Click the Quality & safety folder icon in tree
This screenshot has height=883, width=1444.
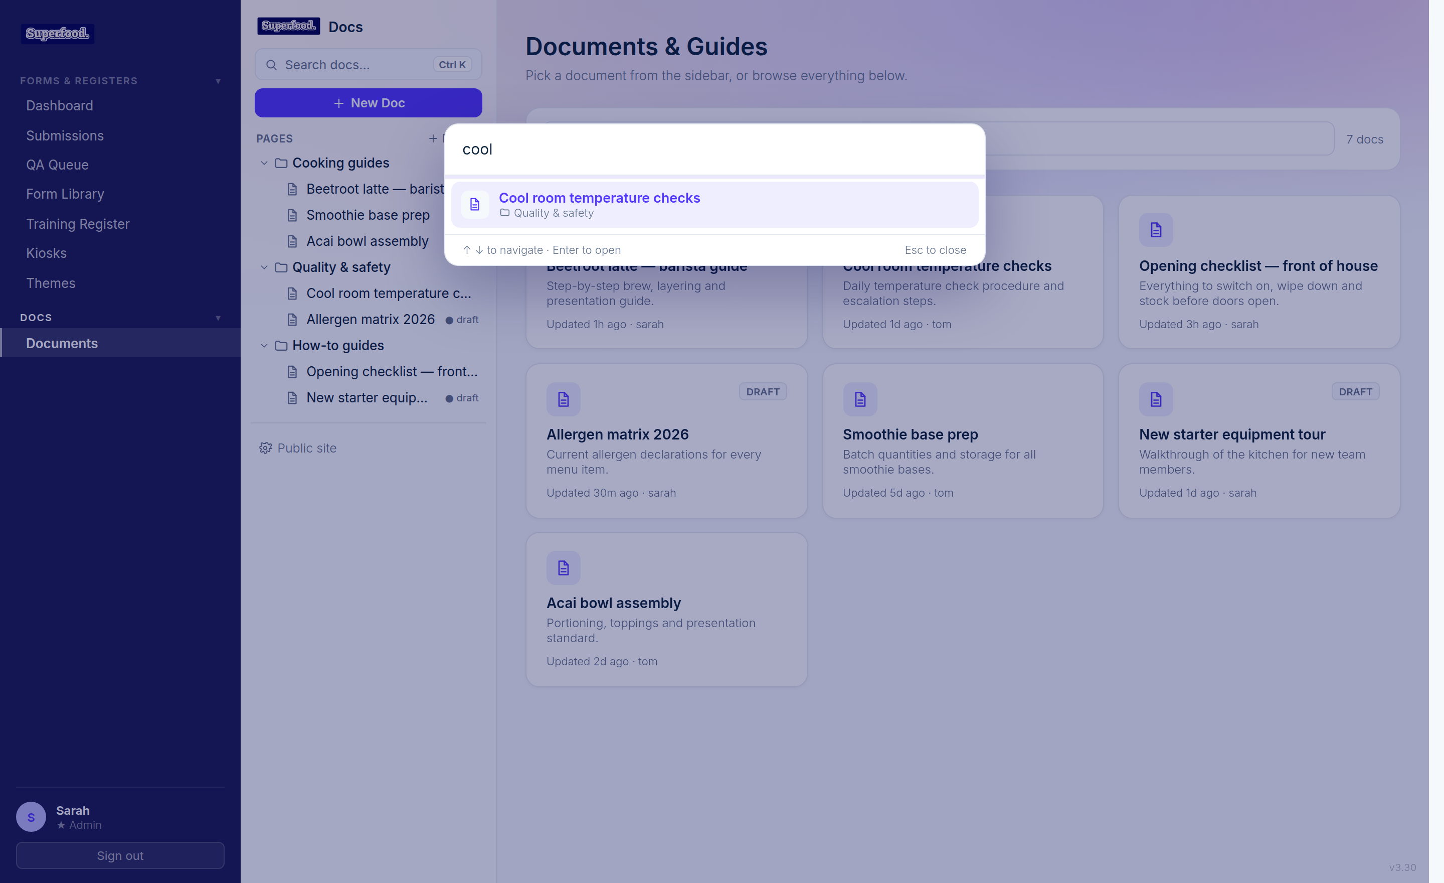point(281,267)
